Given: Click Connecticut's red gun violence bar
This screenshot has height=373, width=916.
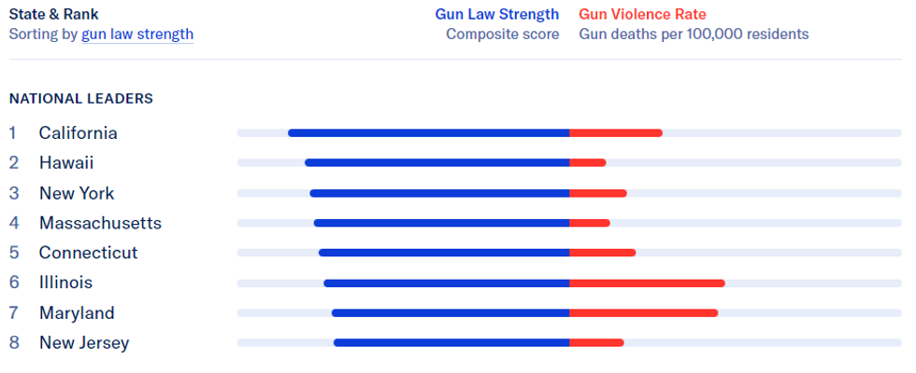Looking at the screenshot, I should [x=603, y=253].
